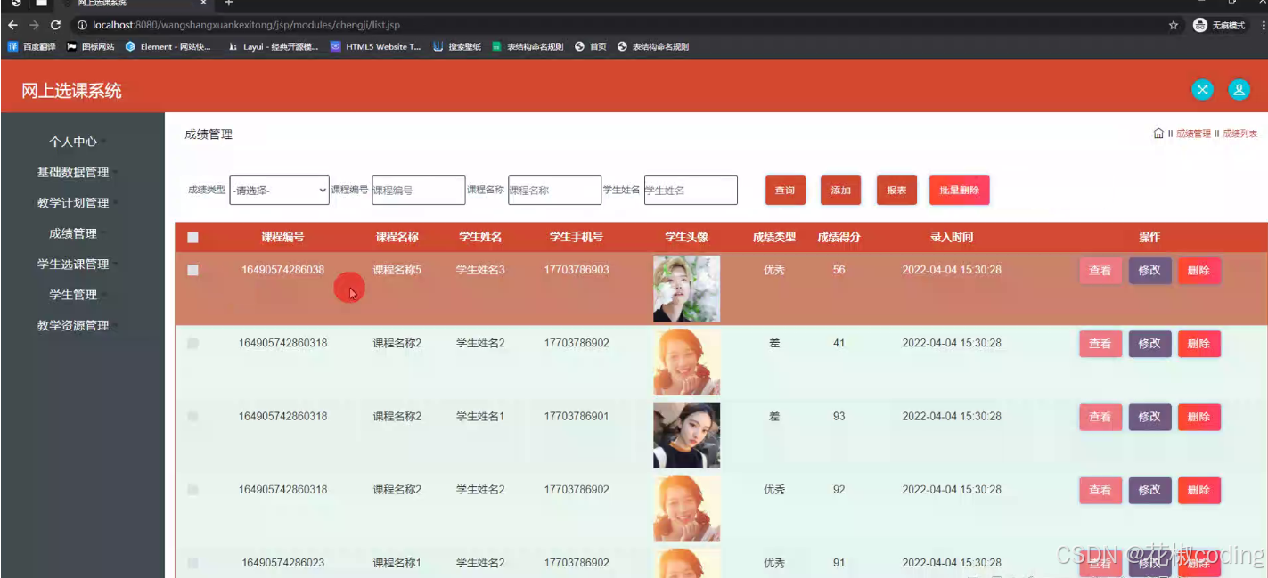Click the 批量删除 batch delete button
The height and width of the screenshot is (578, 1268).
[959, 191]
